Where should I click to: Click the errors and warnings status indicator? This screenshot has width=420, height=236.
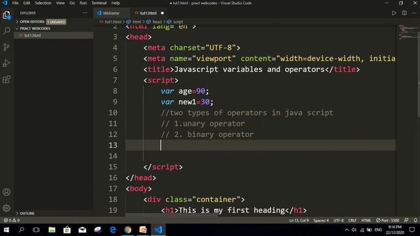pyautogui.click(x=12, y=220)
